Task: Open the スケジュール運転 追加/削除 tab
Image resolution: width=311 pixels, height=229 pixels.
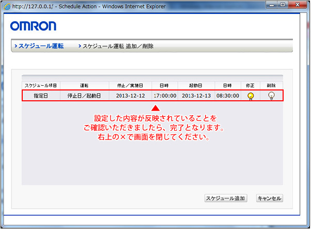Action: click(x=117, y=46)
